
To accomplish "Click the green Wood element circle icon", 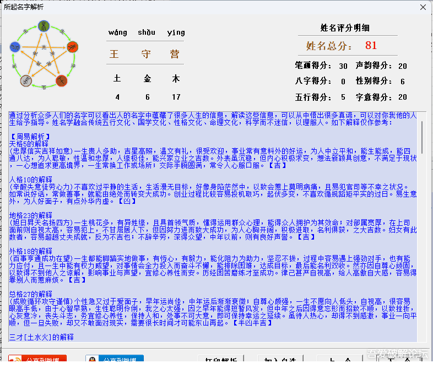I will (x=44, y=26).
